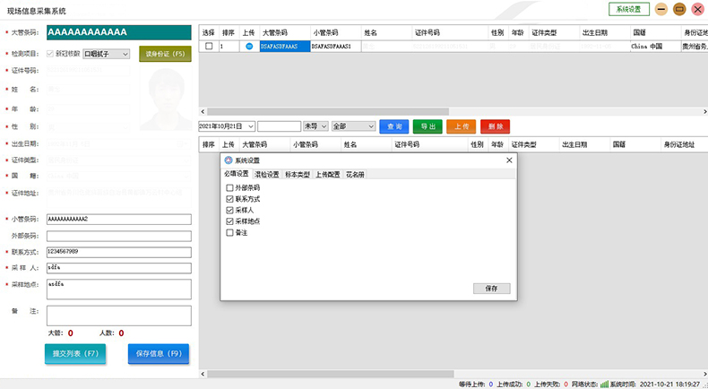The height and width of the screenshot is (389, 708).
Task: Click 保存 in the settings dialog
Action: (x=491, y=289)
